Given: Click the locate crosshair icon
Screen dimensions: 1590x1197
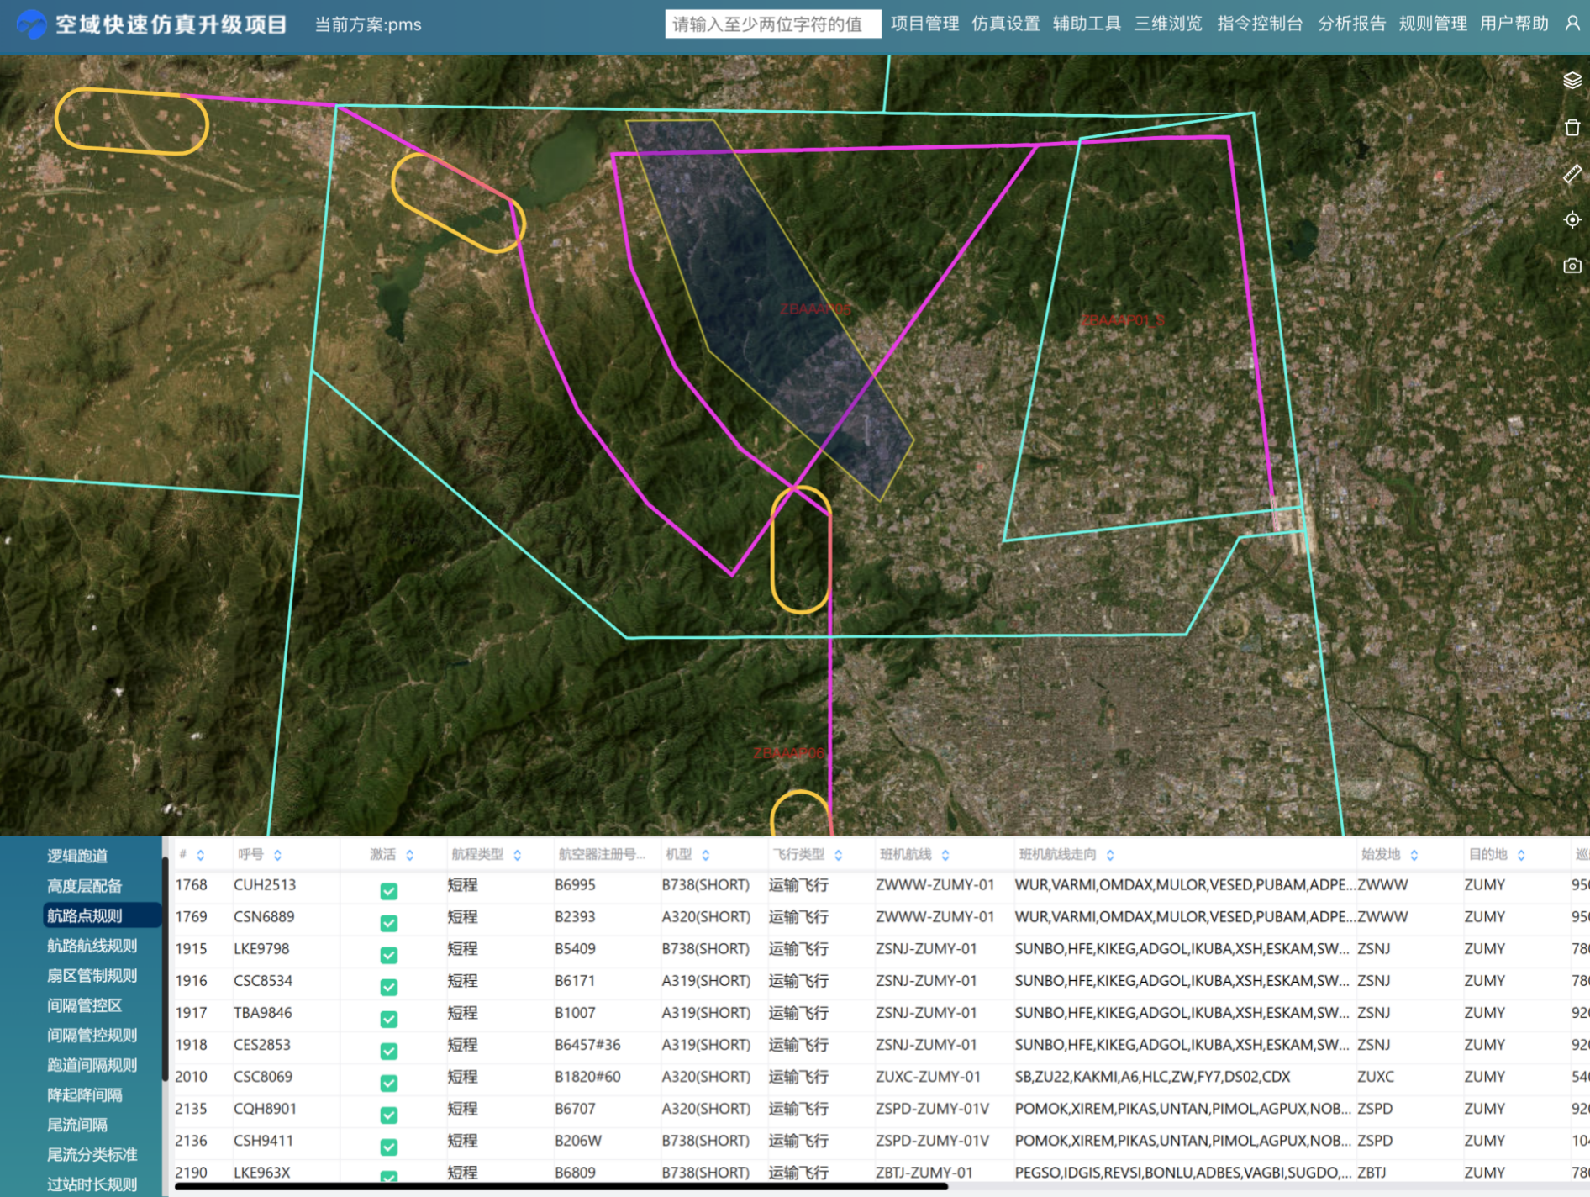Looking at the screenshot, I should [1572, 220].
